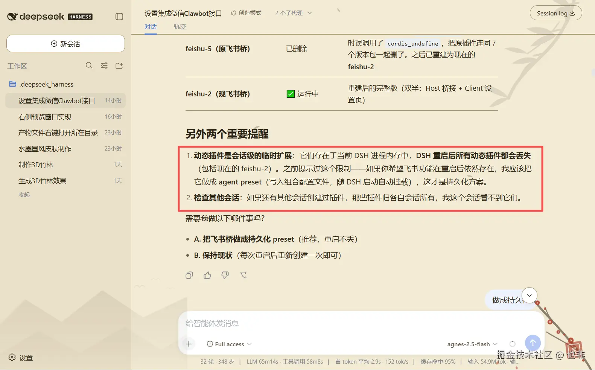Jump to the bottom with the round chevron button
595x370 pixels.
(530, 295)
